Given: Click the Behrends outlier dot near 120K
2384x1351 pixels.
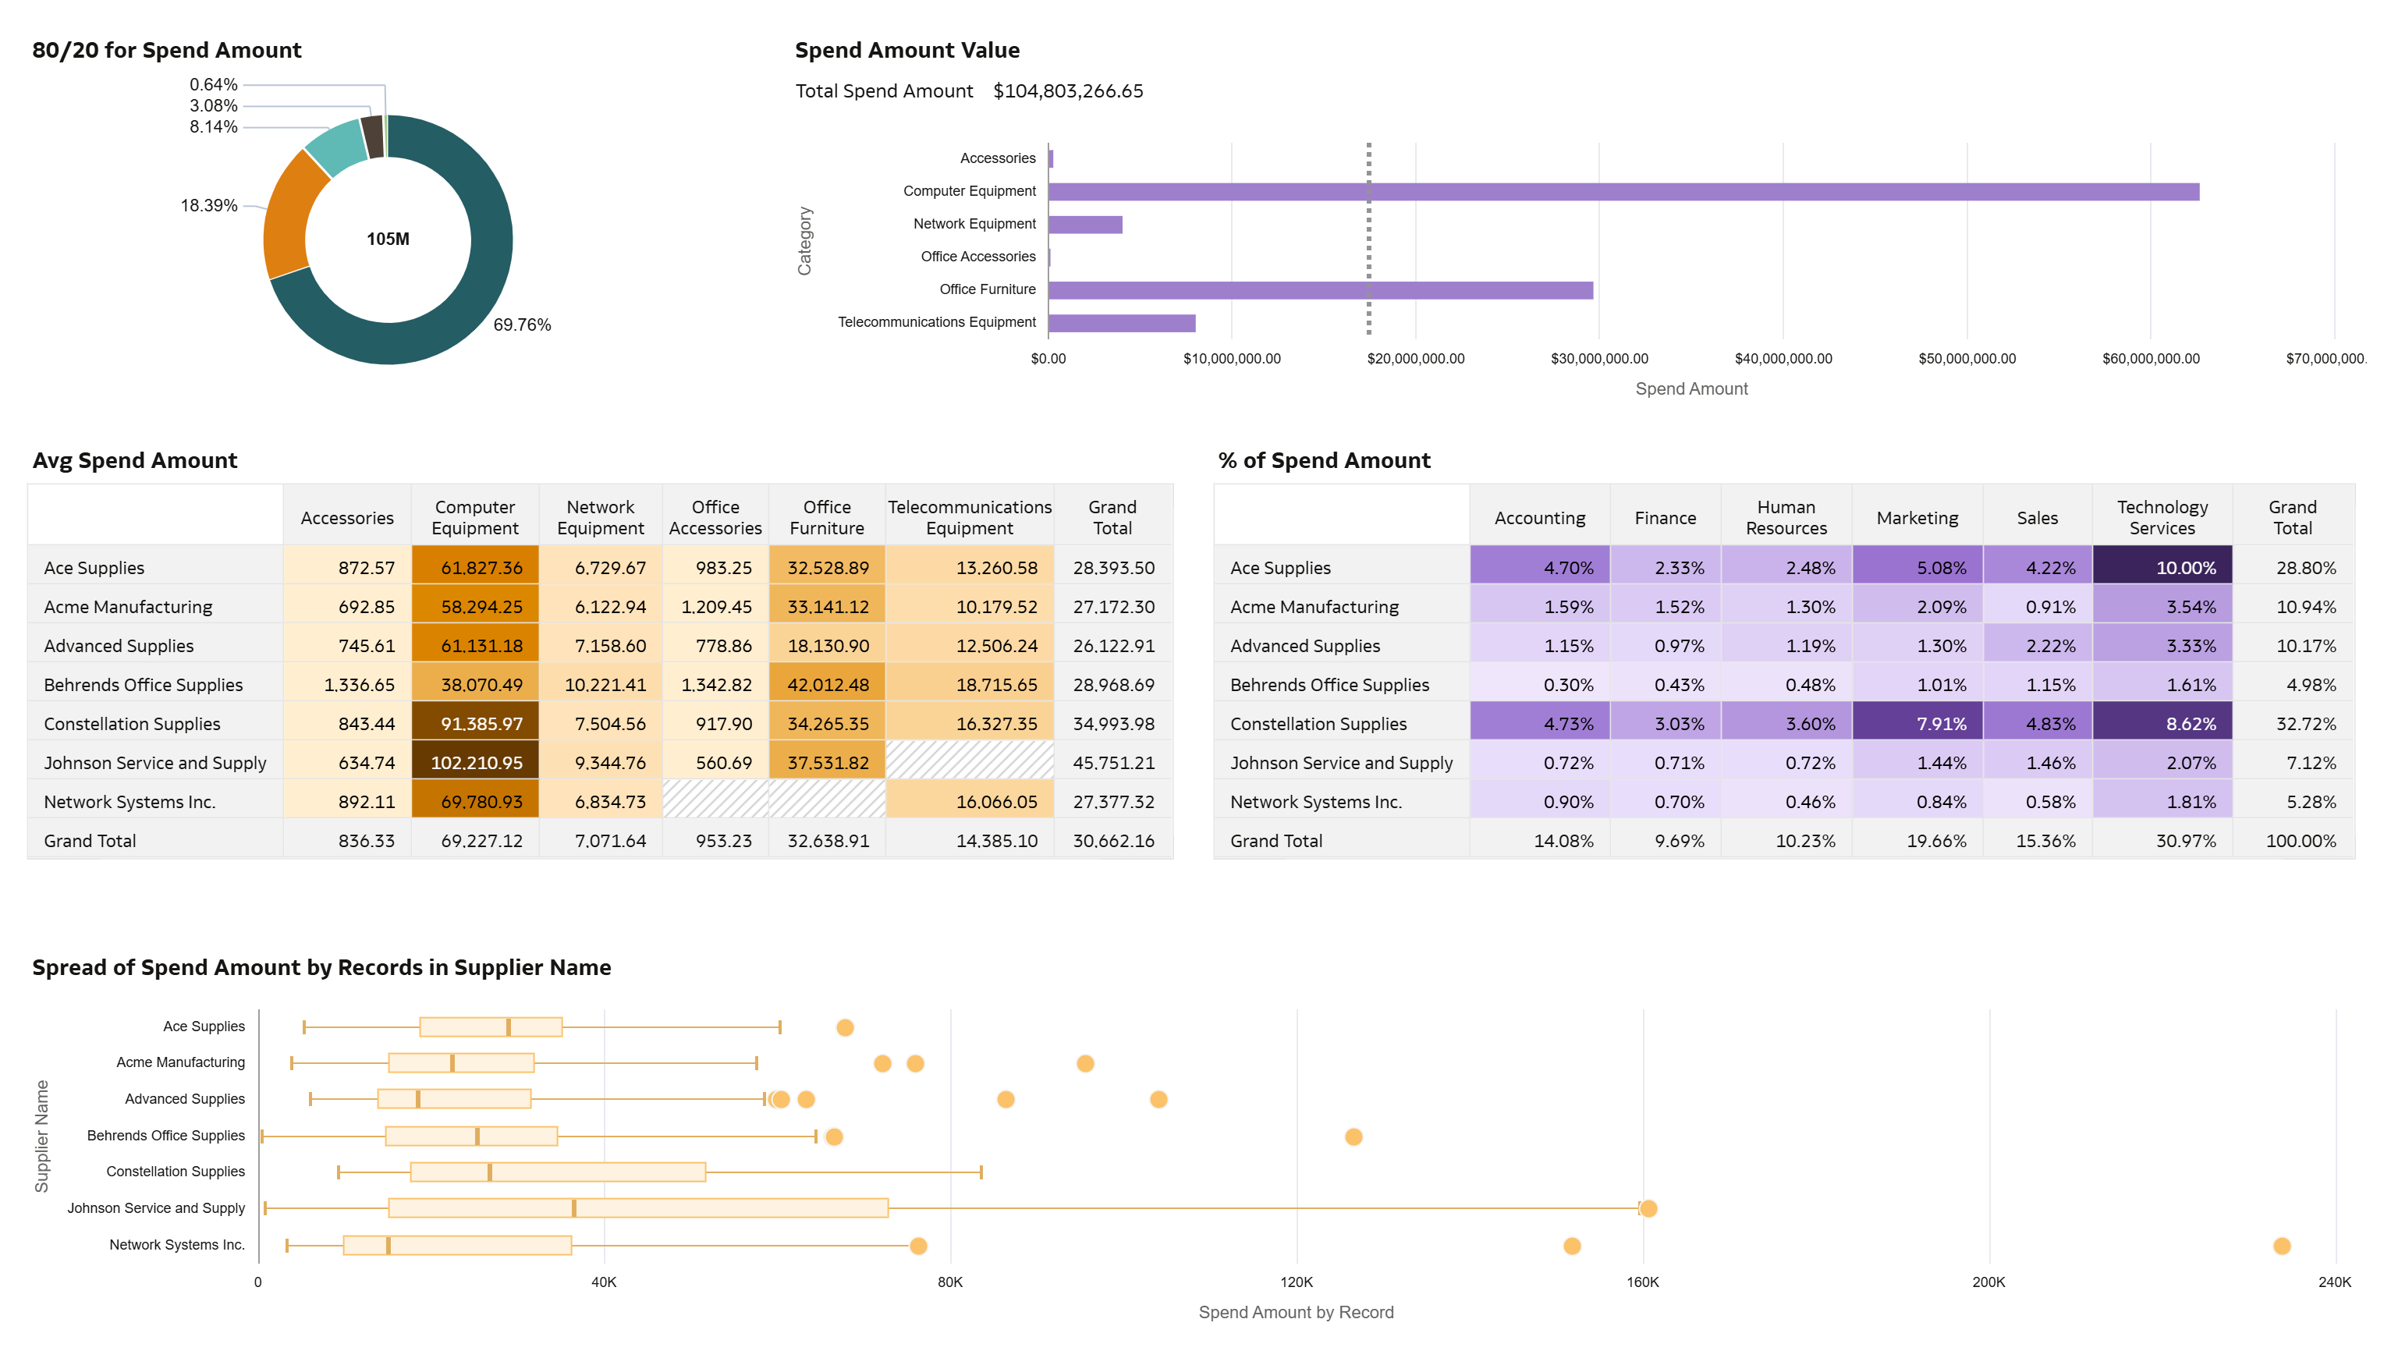Looking at the screenshot, I should click(1353, 1136).
